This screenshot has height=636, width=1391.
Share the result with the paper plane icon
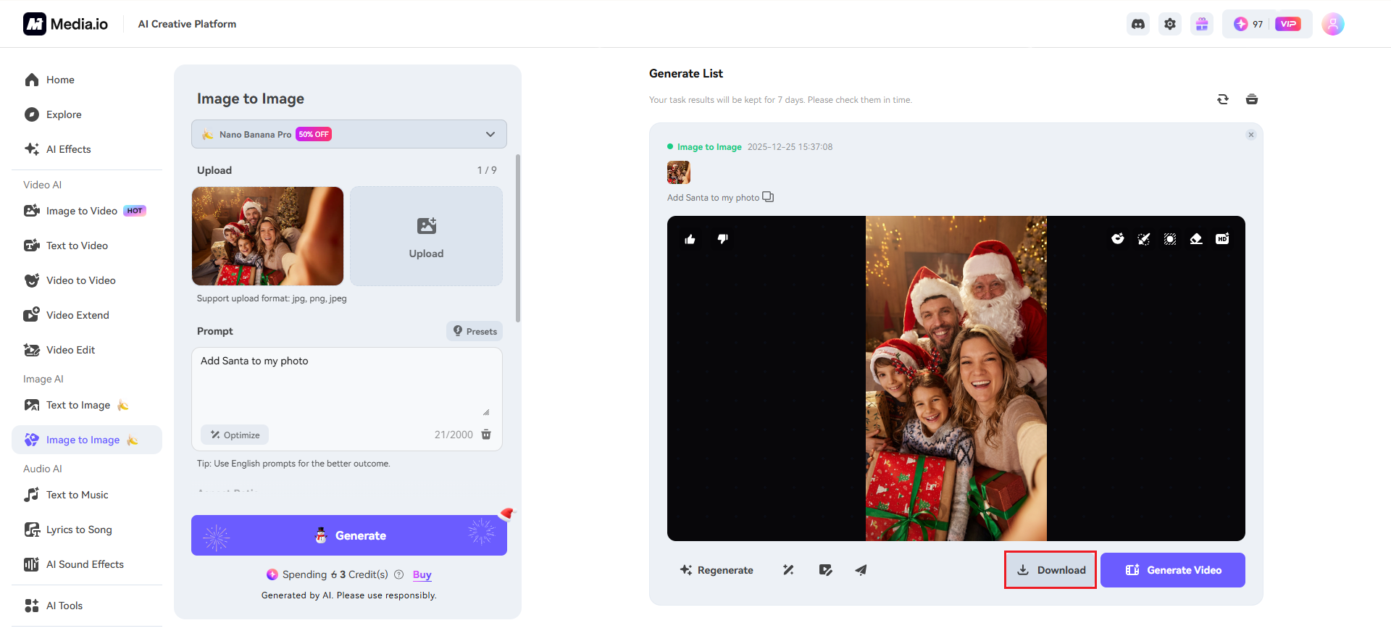pos(861,570)
